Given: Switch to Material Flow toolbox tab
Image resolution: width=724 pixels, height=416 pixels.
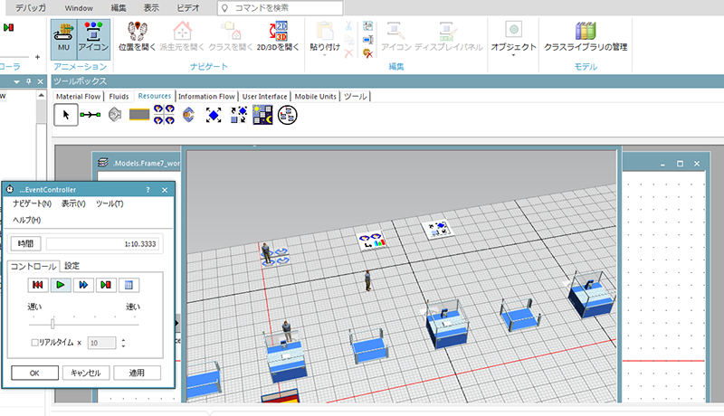Looking at the screenshot, I should click(78, 97).
